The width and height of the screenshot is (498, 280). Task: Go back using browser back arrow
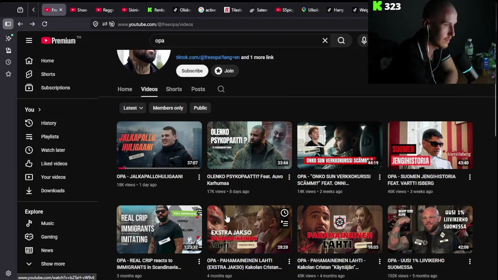click(20, 24)
